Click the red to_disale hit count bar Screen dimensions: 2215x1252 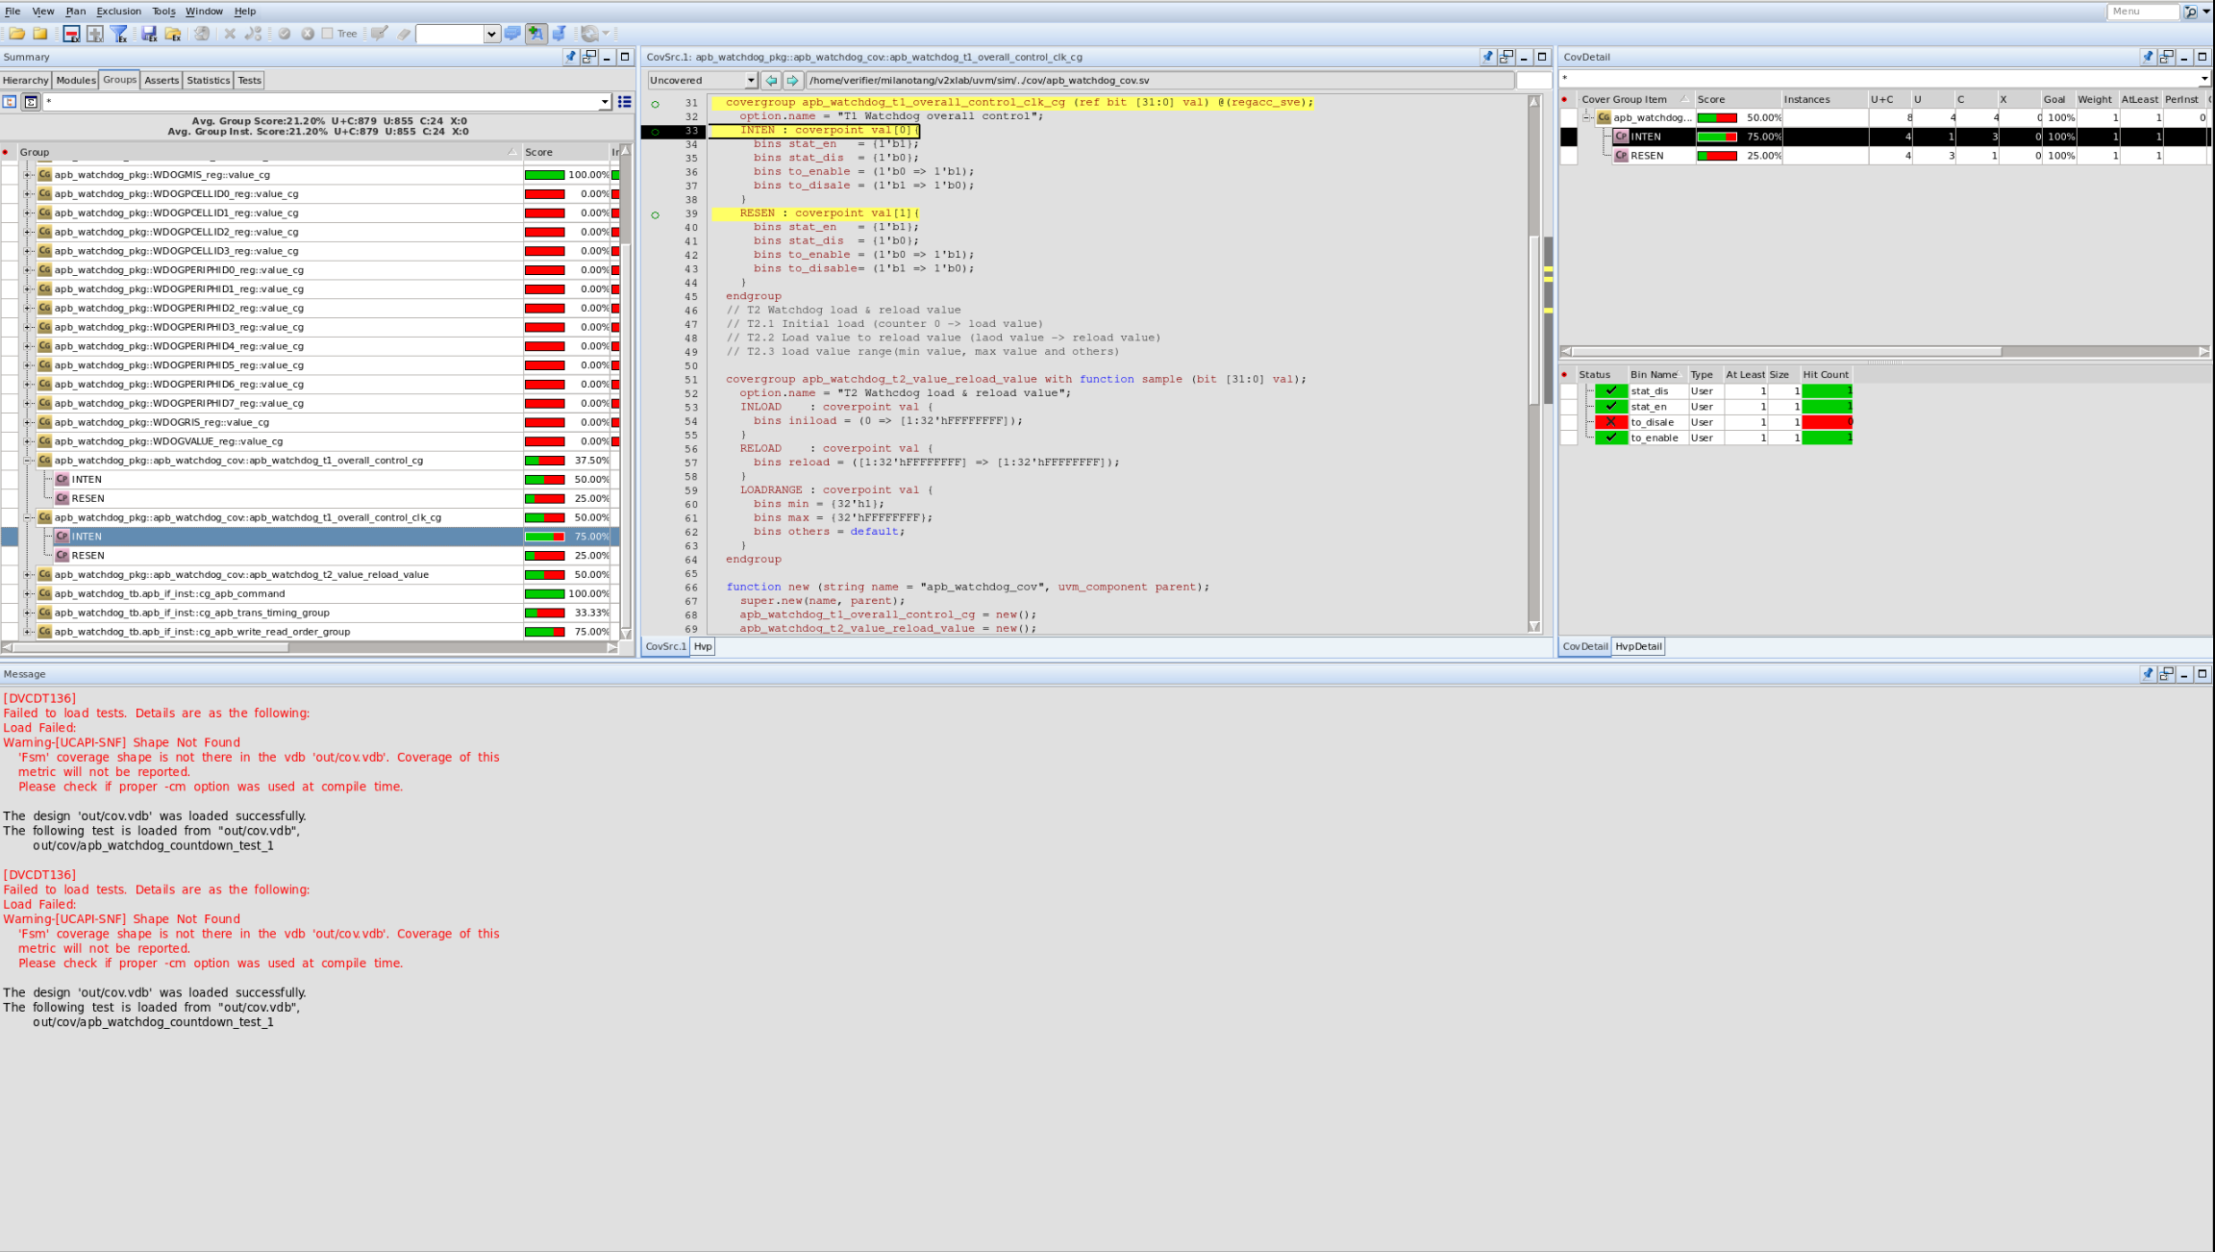point(1827,422)
